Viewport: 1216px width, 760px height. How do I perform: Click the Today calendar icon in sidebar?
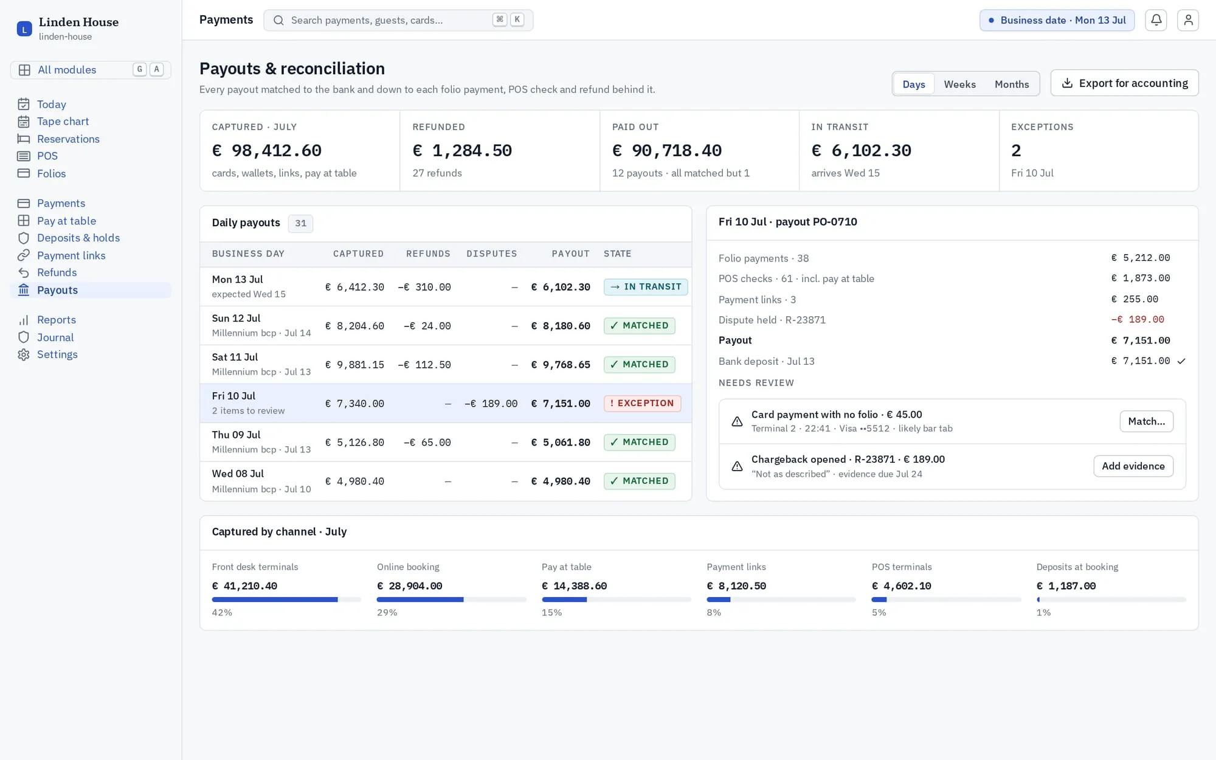click(24, 104)
